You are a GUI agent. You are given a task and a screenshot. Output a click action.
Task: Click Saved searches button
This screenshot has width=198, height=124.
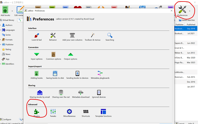[x=187, y=20]
